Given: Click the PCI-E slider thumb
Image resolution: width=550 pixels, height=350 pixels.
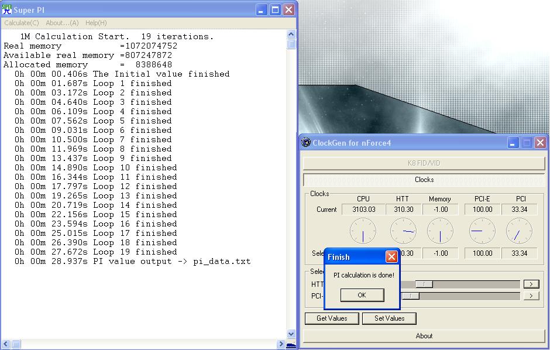Looking at the screenshot, I should click(411, 296).
